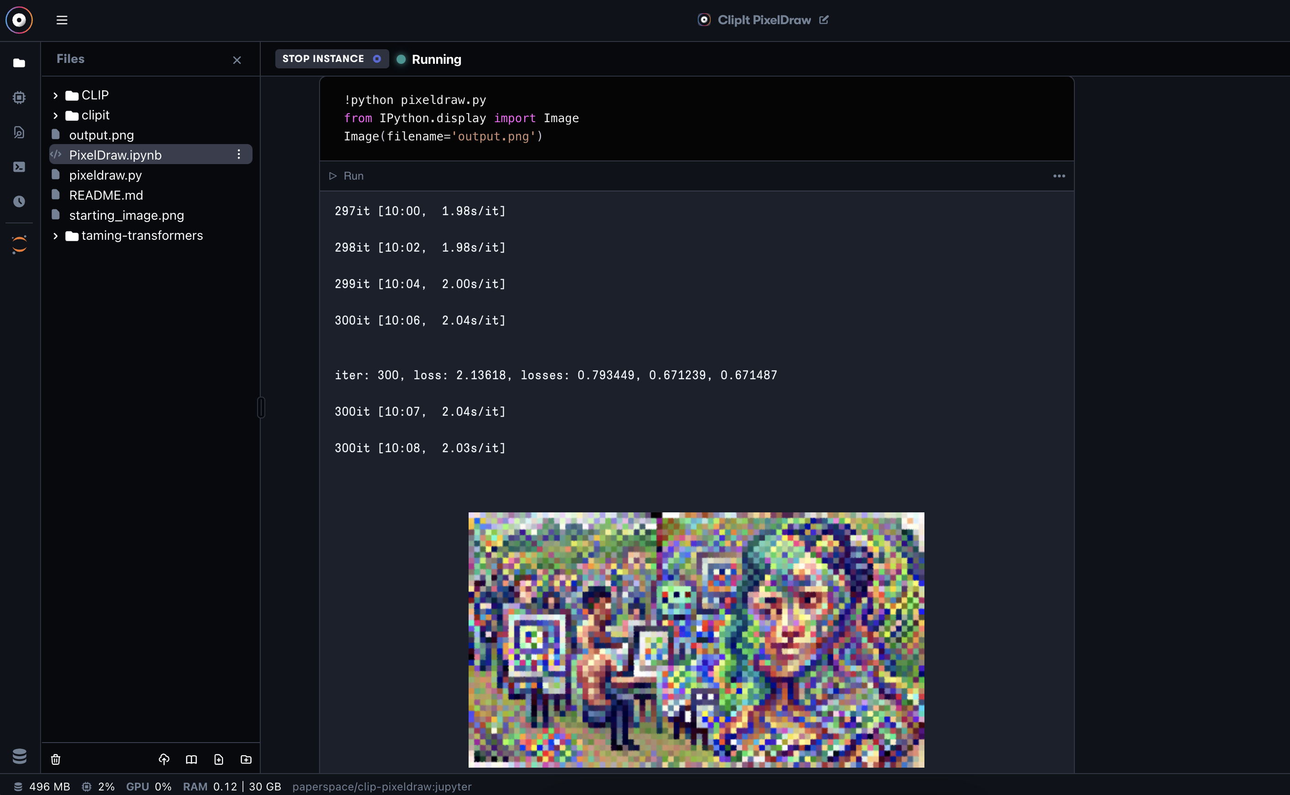Close the Files panel with the X
1290x795 pixels.
(237, 59)
